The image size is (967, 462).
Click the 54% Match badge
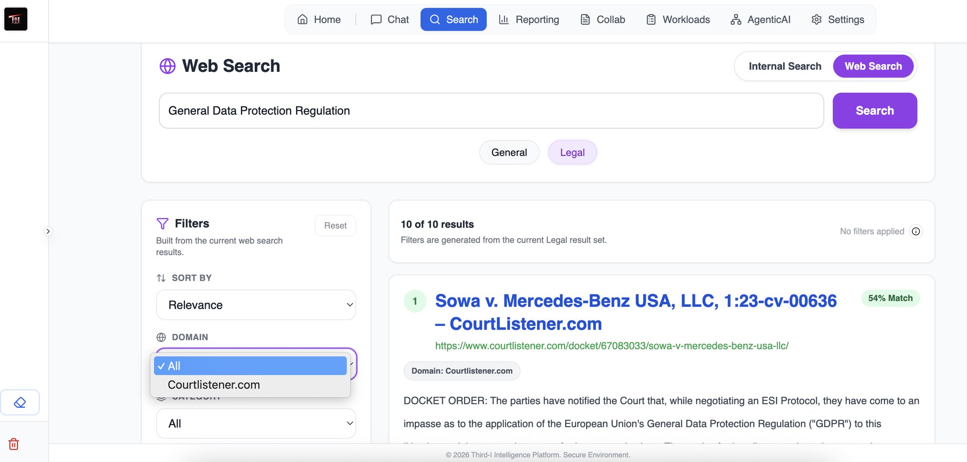coord(890,298)
